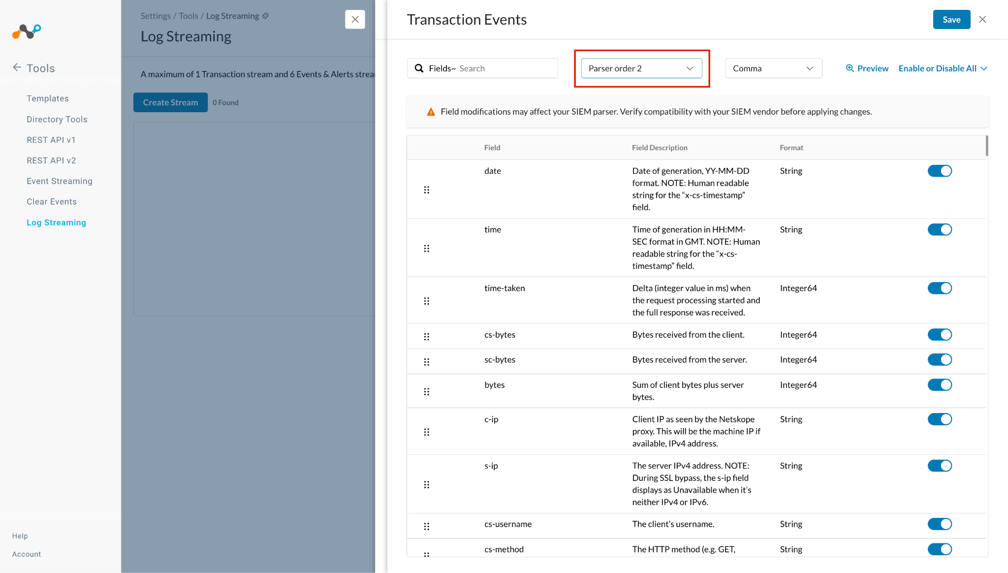Viewport: 1008px width, 573px height.
Task: Click the Preview magnifier icon
Action: (850, 68)
